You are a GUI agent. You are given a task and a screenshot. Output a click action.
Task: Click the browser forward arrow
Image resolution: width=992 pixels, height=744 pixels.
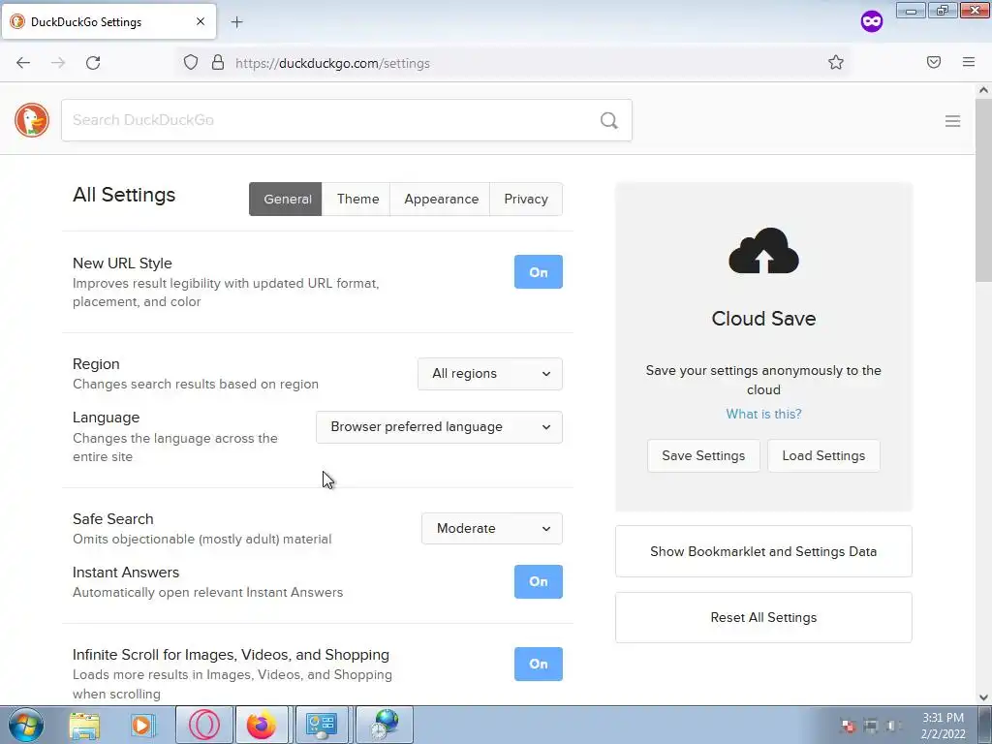(x=58, y=63)
